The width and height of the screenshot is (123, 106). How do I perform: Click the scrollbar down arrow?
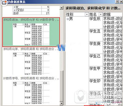(61, 103)
